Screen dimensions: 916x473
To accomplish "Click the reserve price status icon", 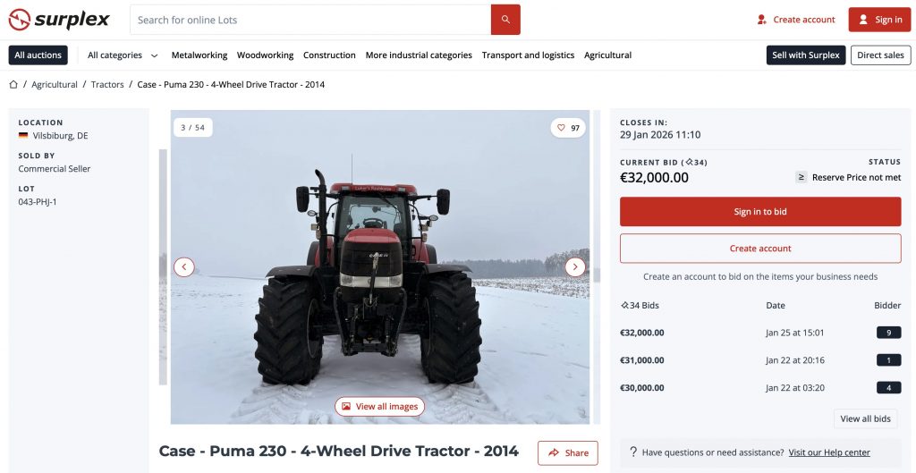I will [x=801, y=177].
